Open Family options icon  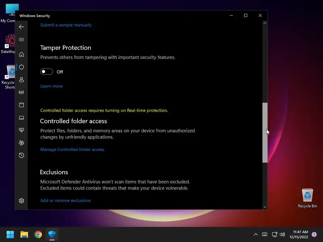click(21, 143)
